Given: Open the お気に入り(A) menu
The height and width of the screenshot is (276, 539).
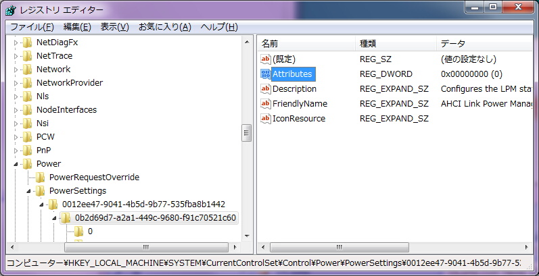Looking at the screenshot, I should click(165, 27).
